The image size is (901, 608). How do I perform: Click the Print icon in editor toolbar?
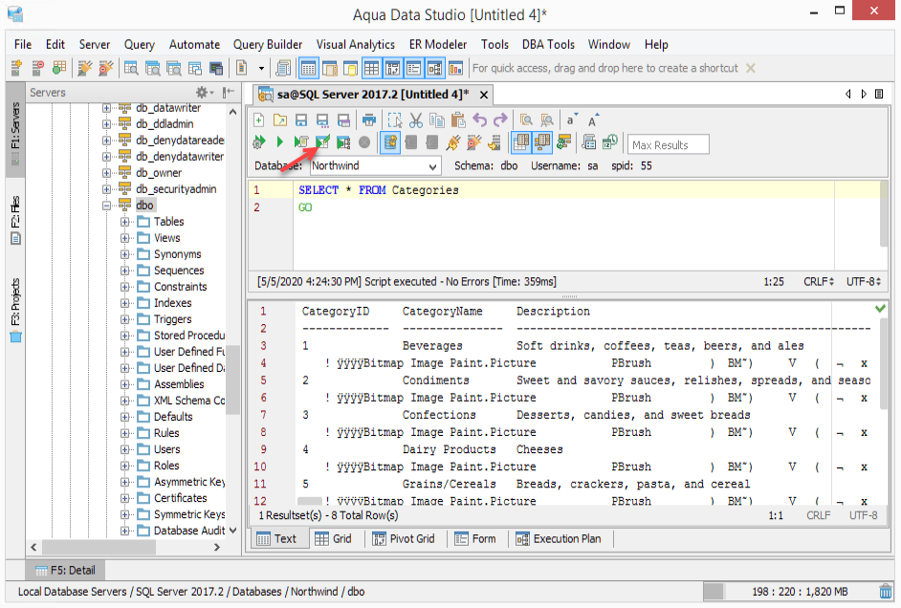(x=368, y=120)
